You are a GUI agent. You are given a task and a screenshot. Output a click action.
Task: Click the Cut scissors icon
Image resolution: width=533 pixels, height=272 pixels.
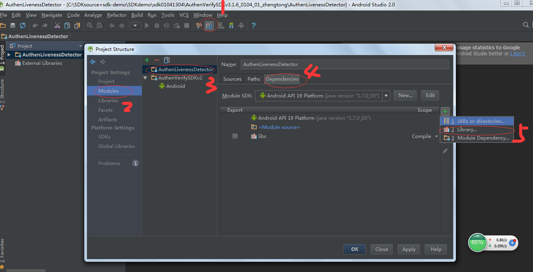click(57, 25)
